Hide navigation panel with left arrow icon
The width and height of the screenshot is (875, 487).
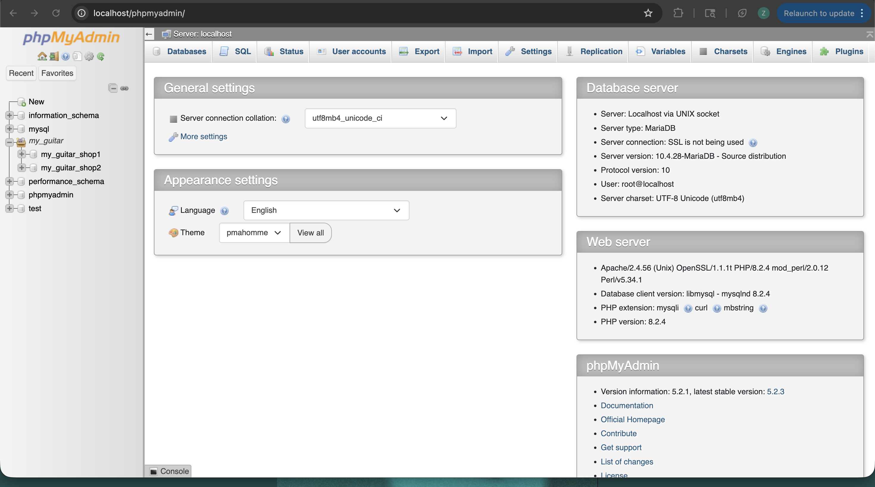pos(149,34)
